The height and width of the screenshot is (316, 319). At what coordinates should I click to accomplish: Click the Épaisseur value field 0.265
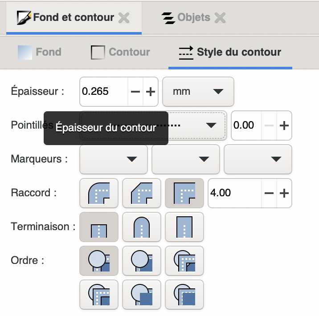[x=104, y=92]
